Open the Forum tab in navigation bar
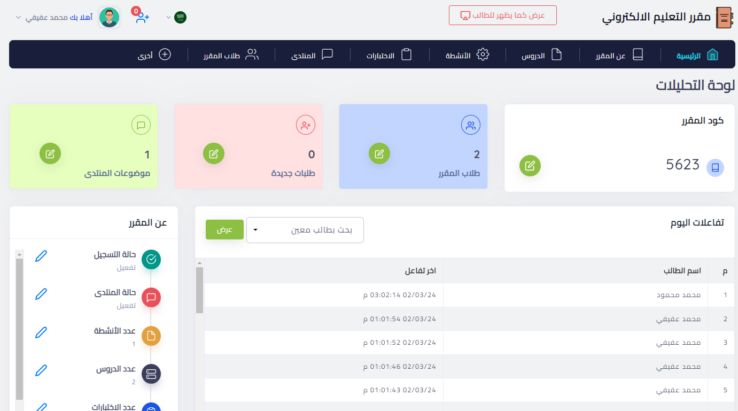The image size is (738, 411). [x=312, y=55]
